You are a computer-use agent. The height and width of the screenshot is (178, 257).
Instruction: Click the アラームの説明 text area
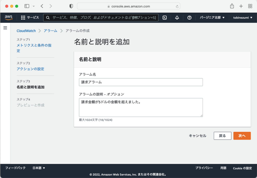tap(141, 107)
